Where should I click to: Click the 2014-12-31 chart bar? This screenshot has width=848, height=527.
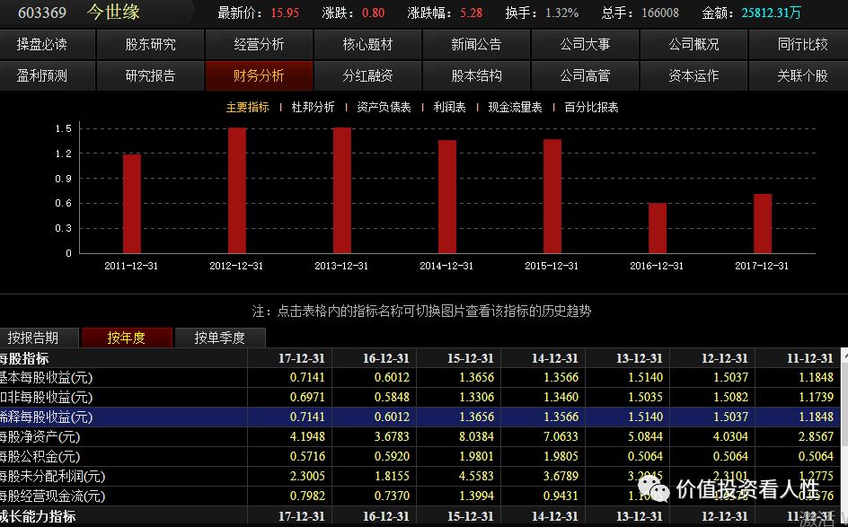pos(447,197)
